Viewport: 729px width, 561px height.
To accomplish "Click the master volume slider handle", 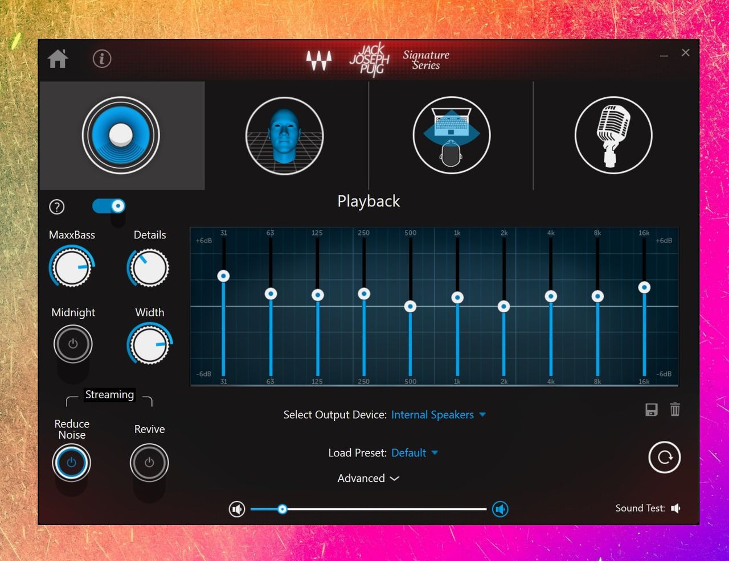I will 282,509.
